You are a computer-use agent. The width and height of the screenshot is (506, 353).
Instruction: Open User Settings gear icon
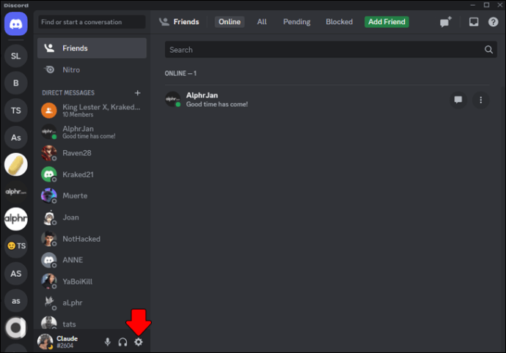pyautogui.click(x=139, y=342)
